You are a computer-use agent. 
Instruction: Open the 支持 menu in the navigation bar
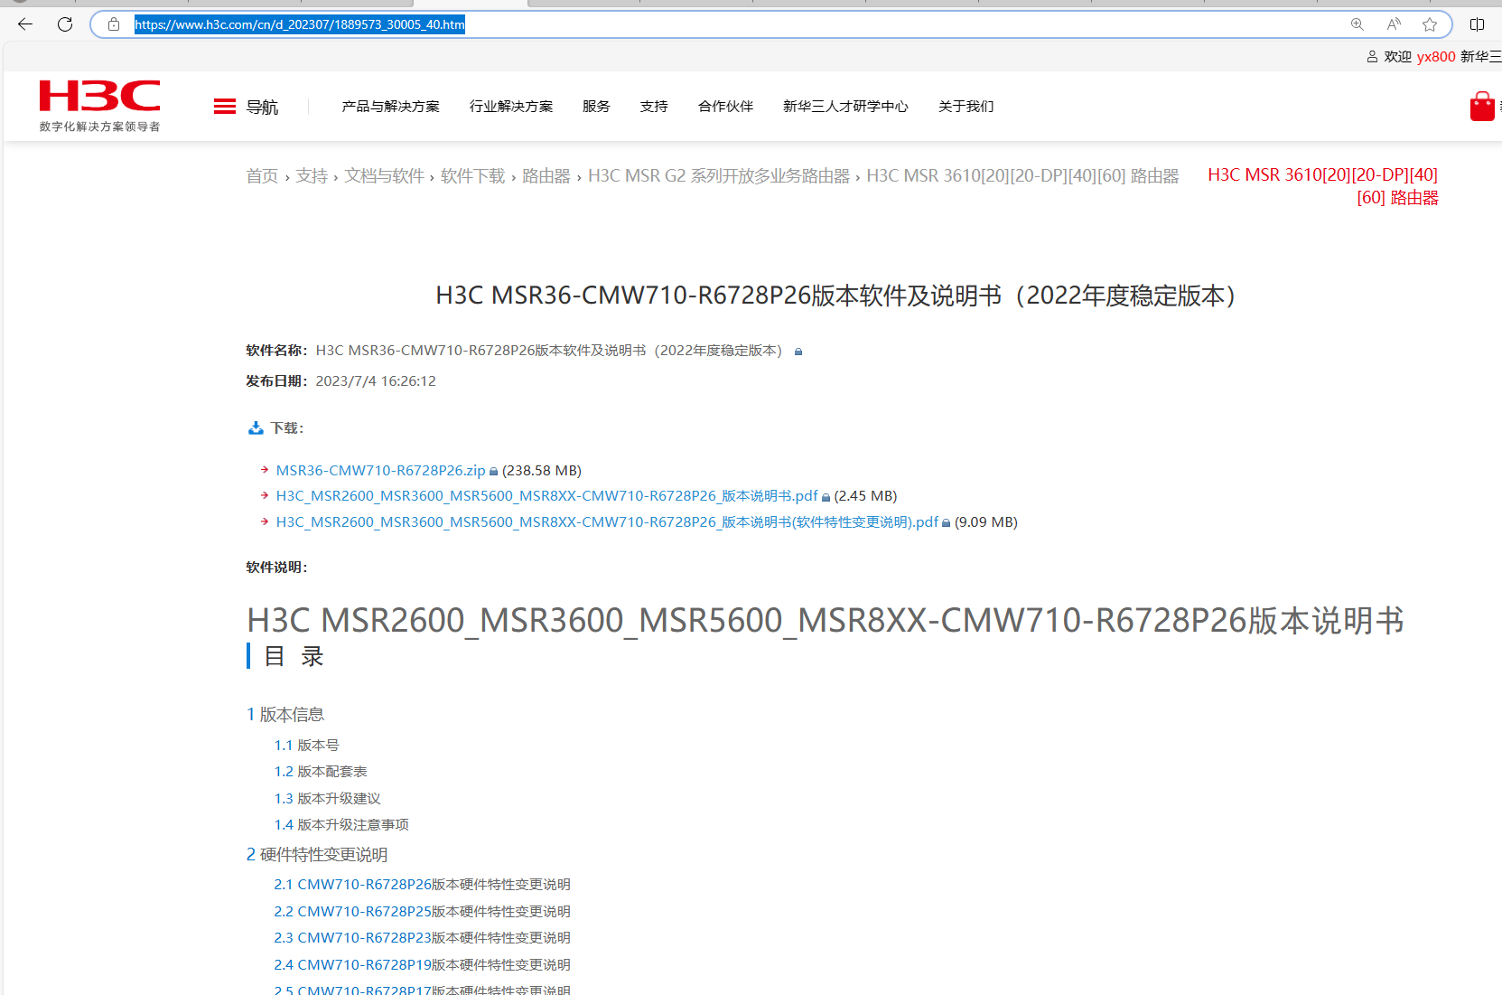pos(654,107)
